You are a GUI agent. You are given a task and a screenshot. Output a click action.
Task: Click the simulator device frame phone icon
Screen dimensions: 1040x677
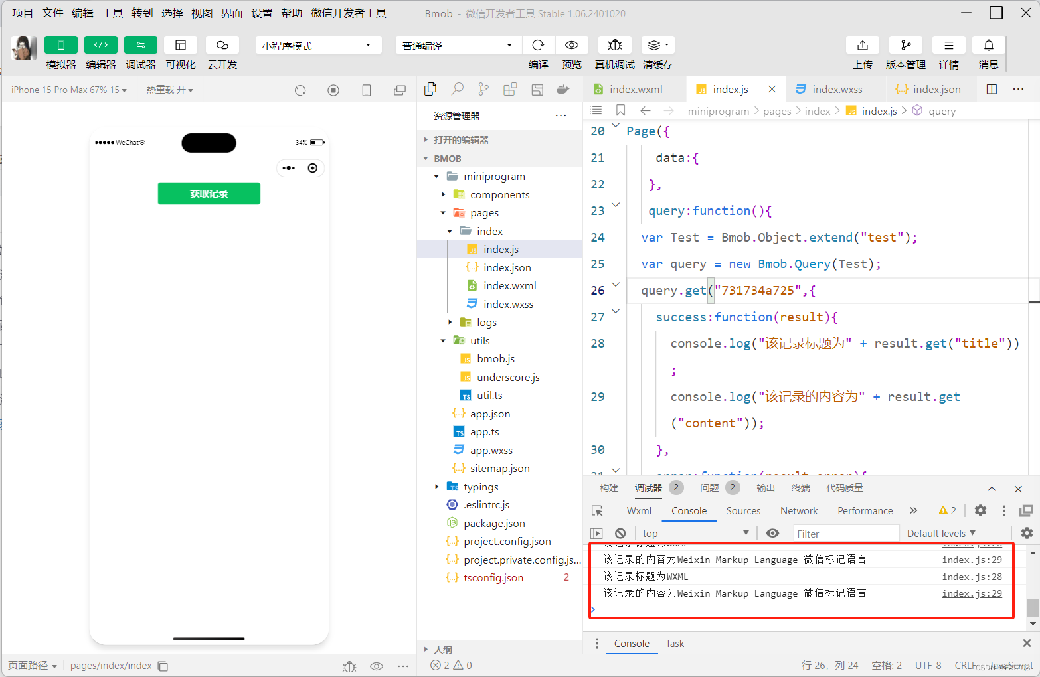pos(367,90)
